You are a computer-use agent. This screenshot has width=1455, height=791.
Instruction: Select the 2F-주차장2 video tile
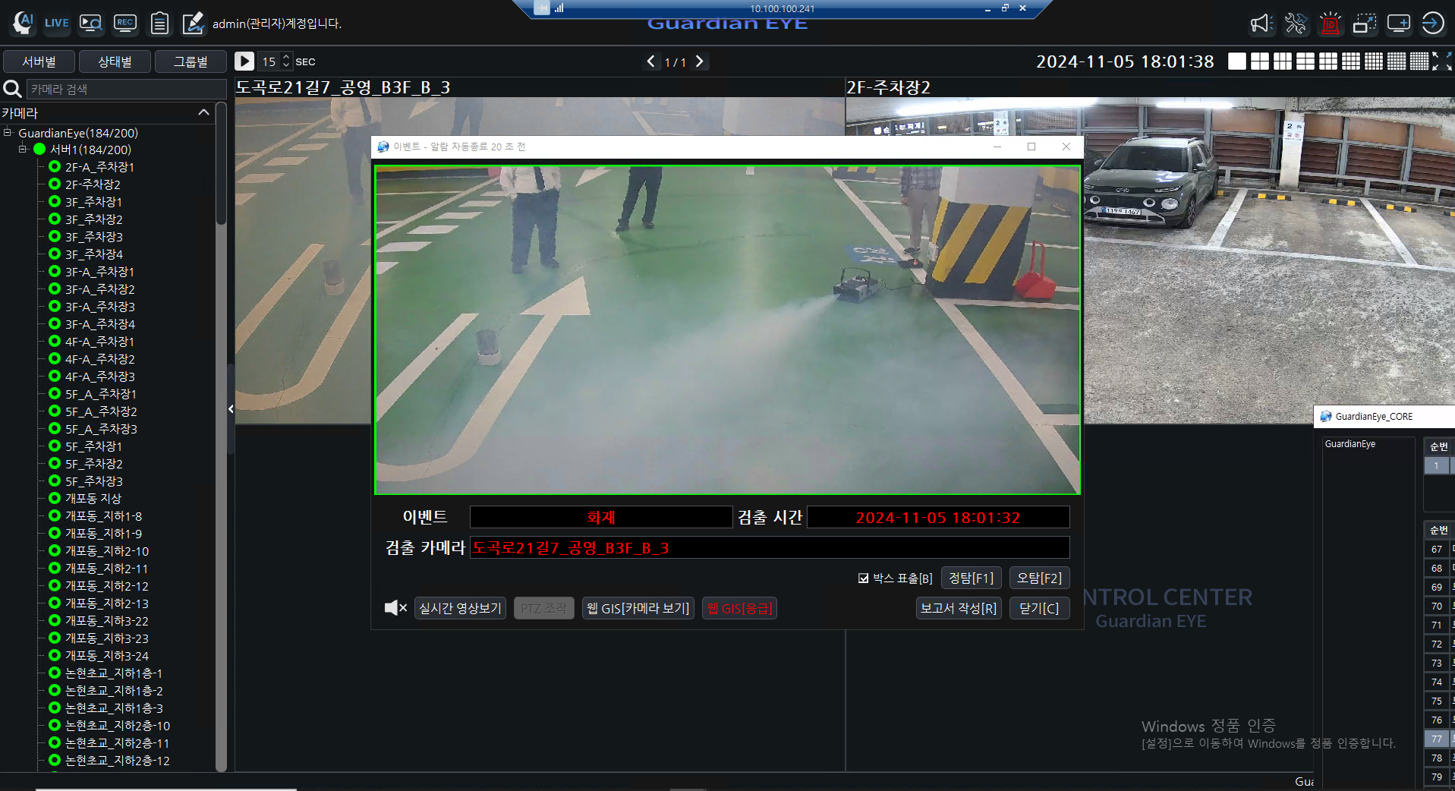(1150, 260)
